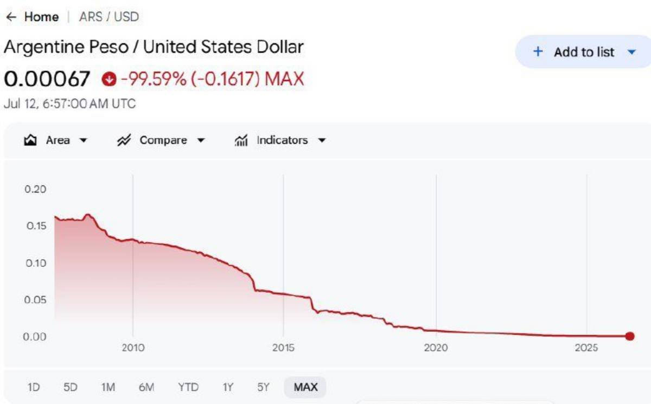The height and width of the screenshot is (404, 651).
Task: Switch to the 6M time range
Action: click(x=146, y=387)
